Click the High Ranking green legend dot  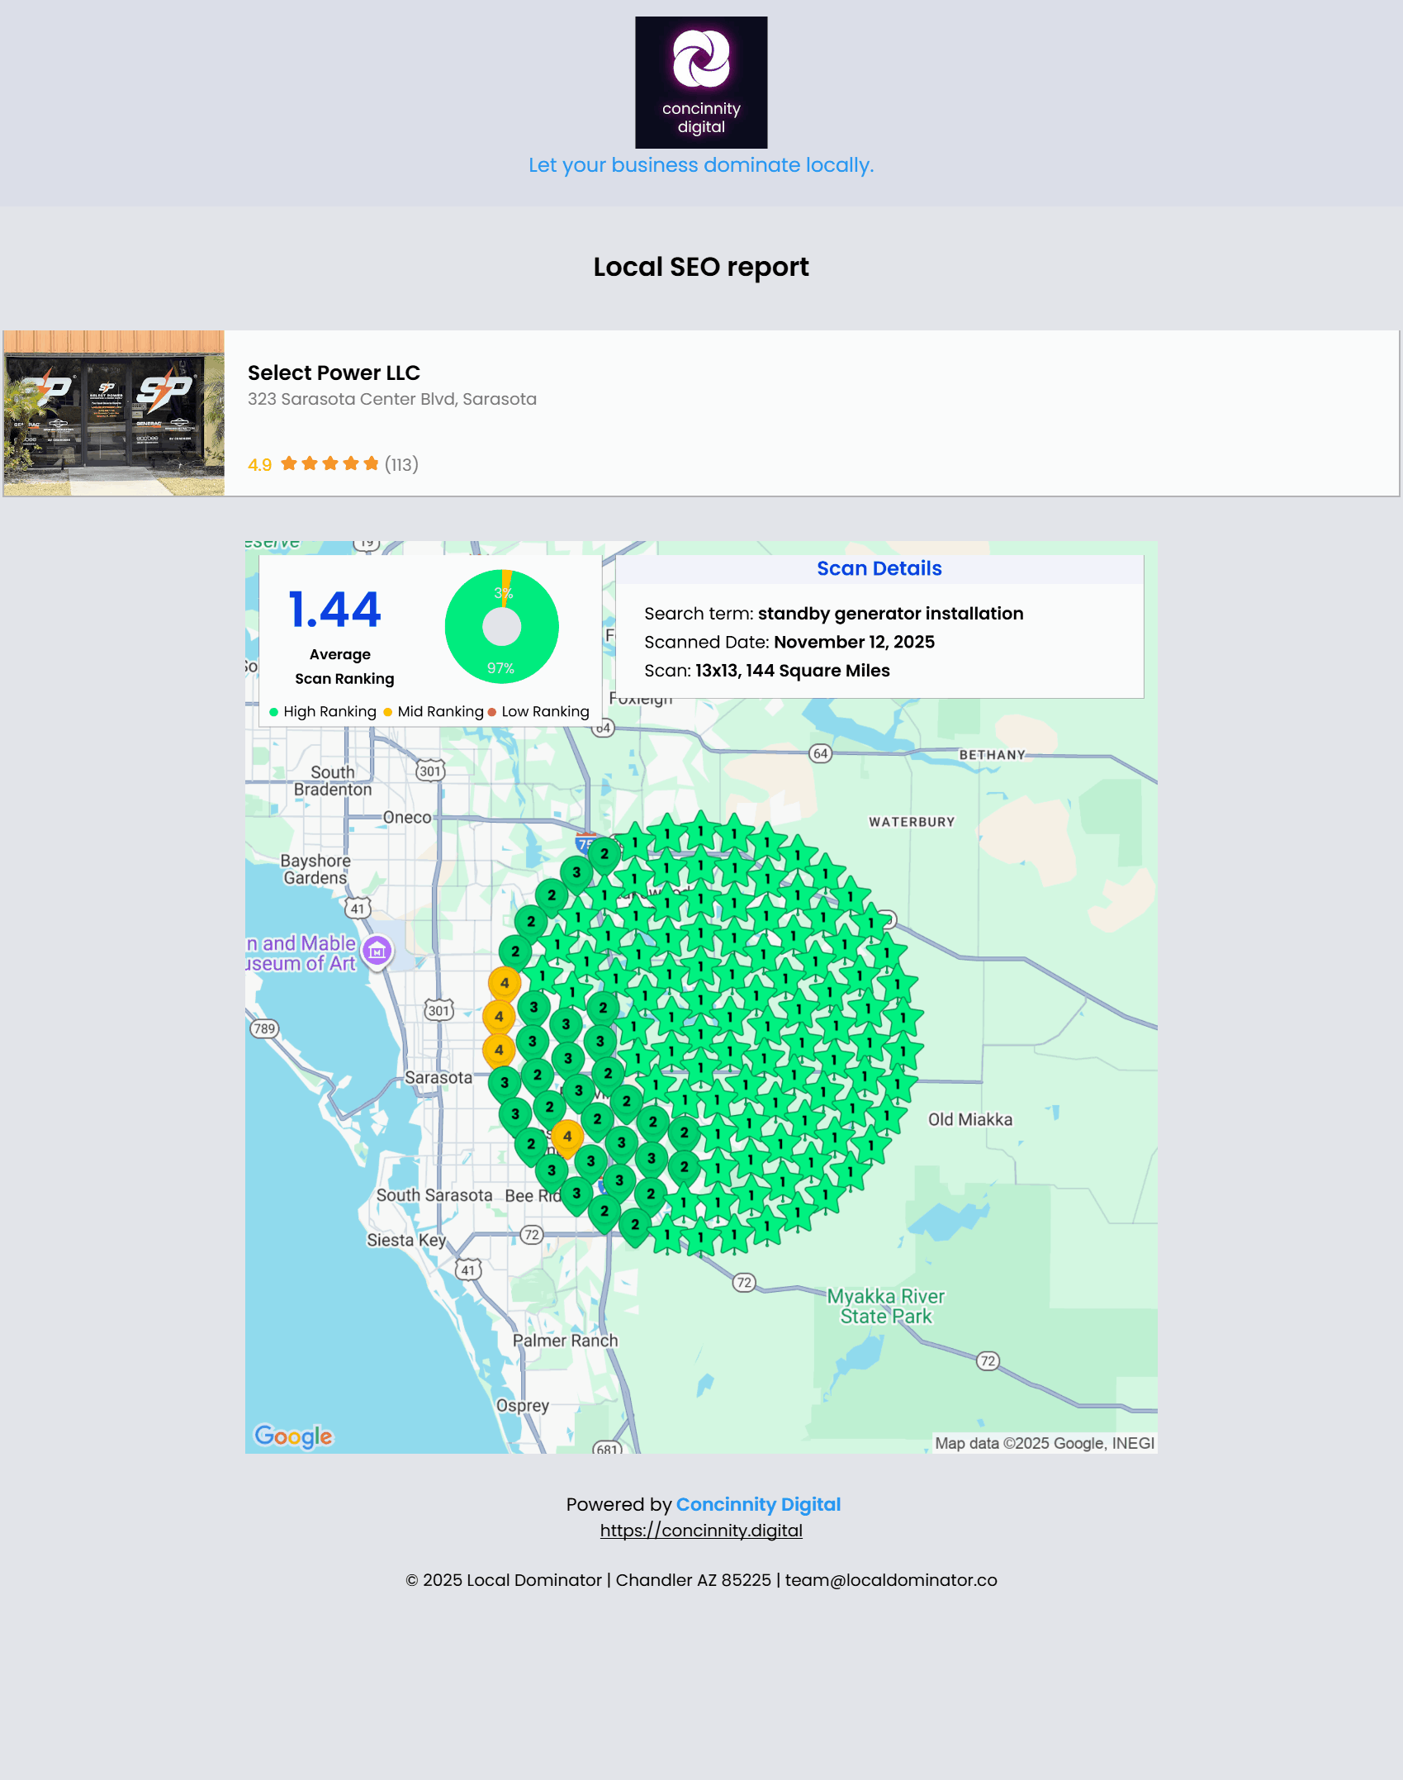pyautogui.click(x=273, y=712)
